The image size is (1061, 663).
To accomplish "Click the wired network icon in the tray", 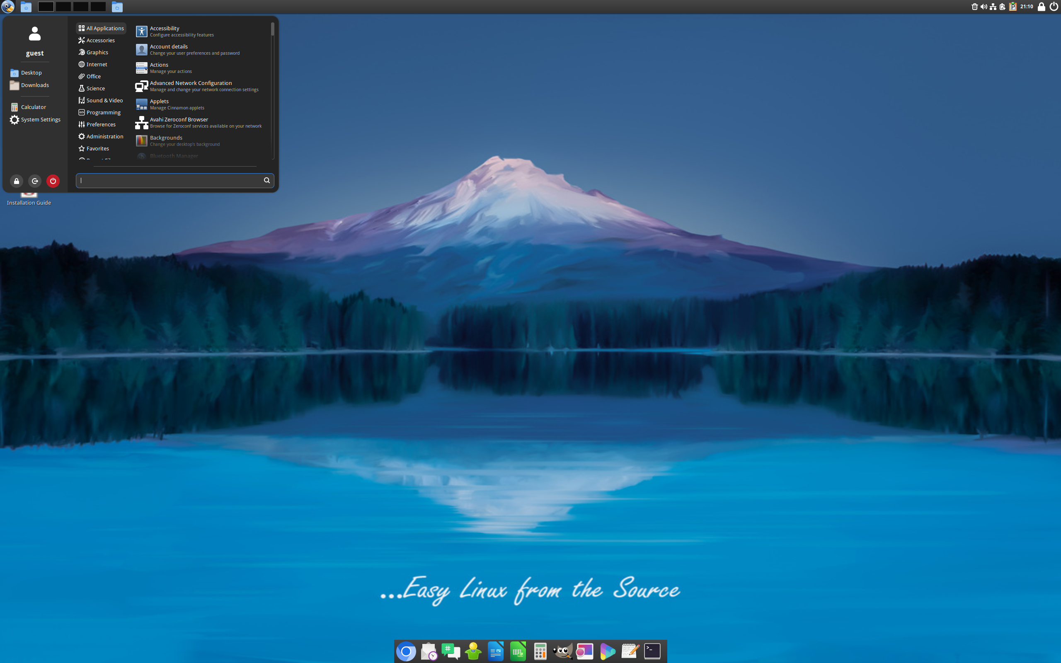I will [993, 7].
